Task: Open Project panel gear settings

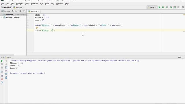Action: point(21,11)
